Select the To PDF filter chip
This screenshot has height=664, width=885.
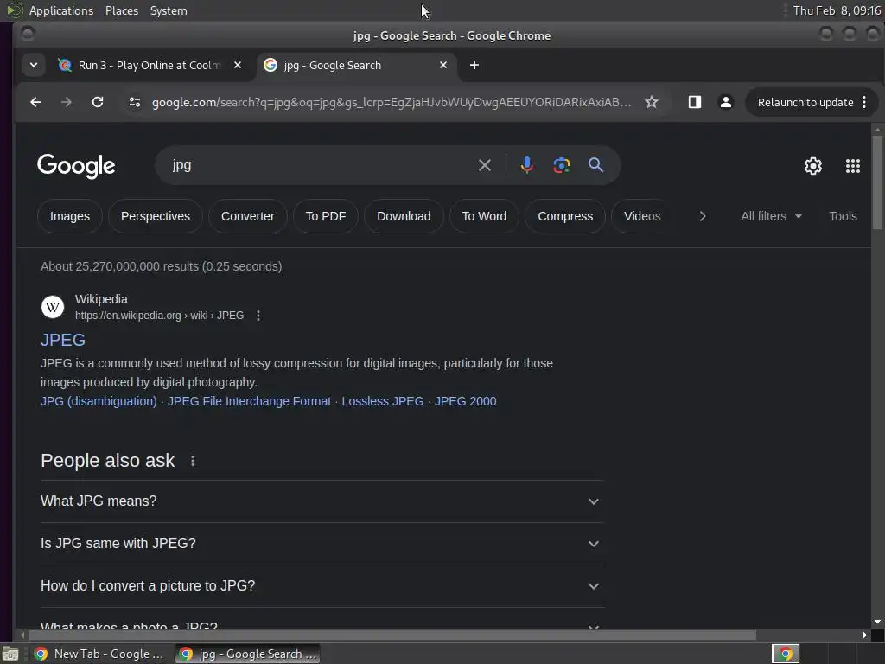326,216
